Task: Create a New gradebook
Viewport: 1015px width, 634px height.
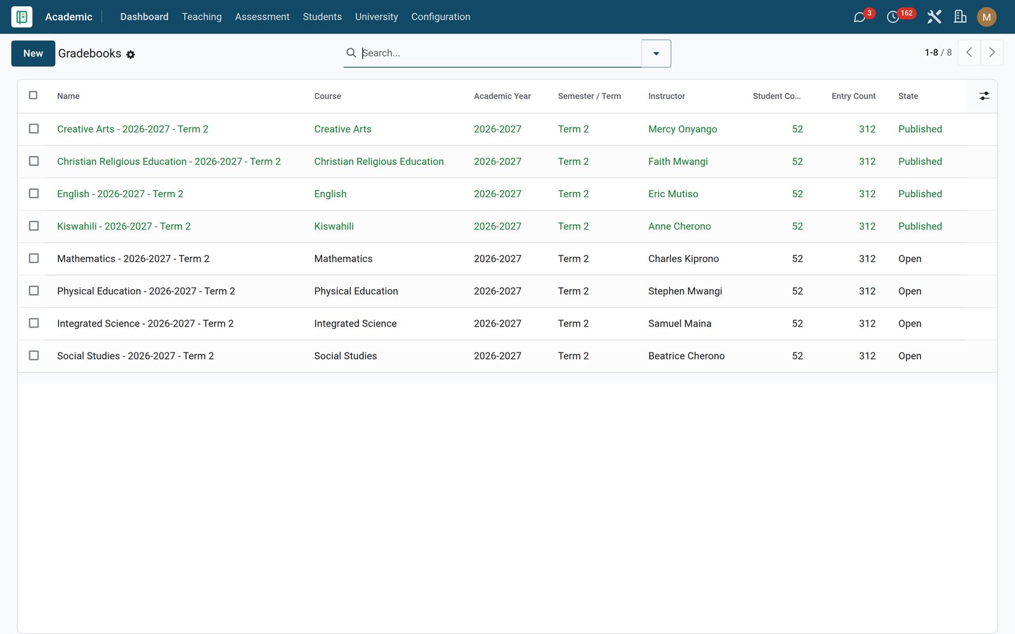Action: pos(33,53)
